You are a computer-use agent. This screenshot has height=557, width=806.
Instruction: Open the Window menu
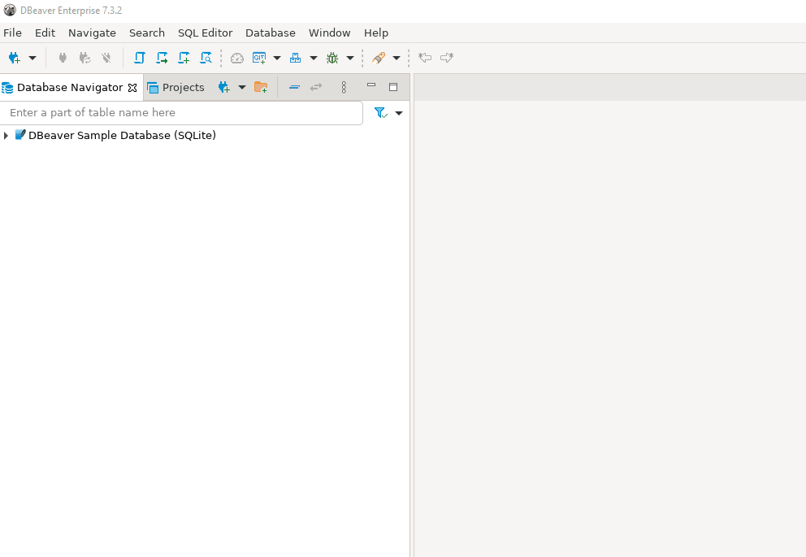[x=330, y=33]
